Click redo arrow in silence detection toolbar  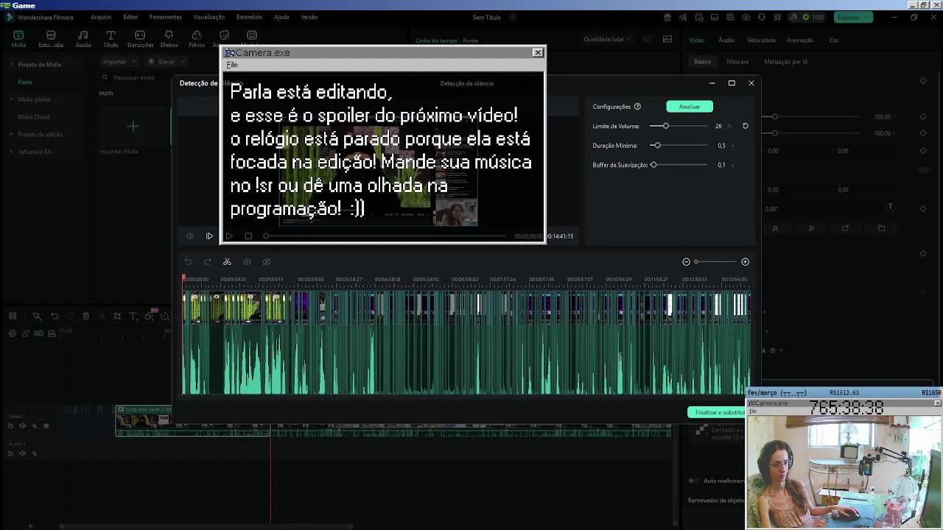tap(208, 262)
